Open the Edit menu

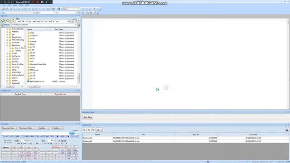tap(9, 5)
